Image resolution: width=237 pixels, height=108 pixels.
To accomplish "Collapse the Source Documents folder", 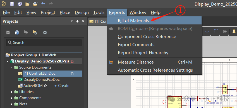I will pyautogui.click(x=12, y=67).
